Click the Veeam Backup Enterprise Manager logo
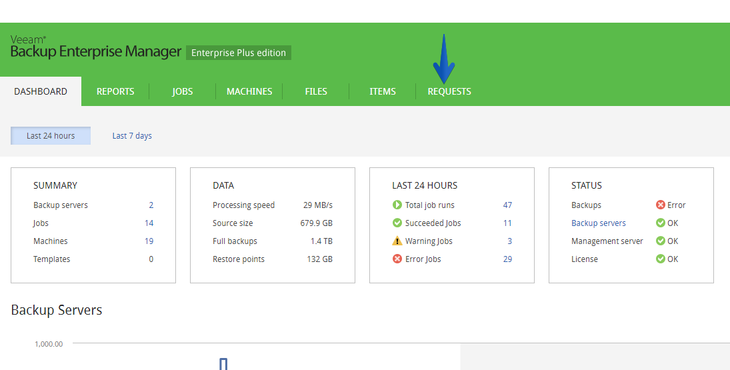Image resolution: width=730 pixels, height=370 pixels. [x=96, y=47]
